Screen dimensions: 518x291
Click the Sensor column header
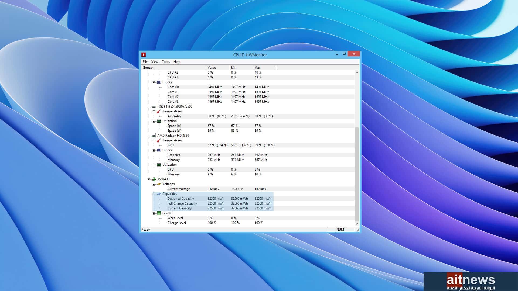173,67
